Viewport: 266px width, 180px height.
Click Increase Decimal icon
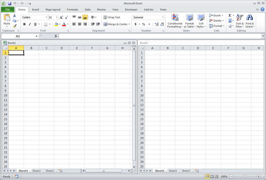[157, 24]
